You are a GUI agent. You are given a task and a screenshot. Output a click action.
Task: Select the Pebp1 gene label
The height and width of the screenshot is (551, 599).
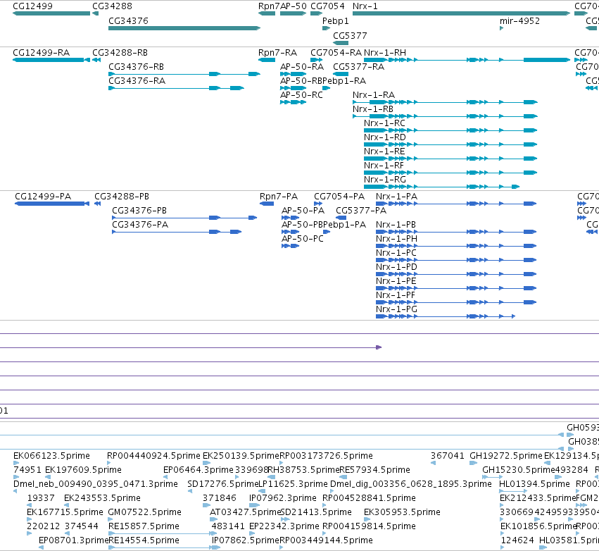click(x=336, y=21)
